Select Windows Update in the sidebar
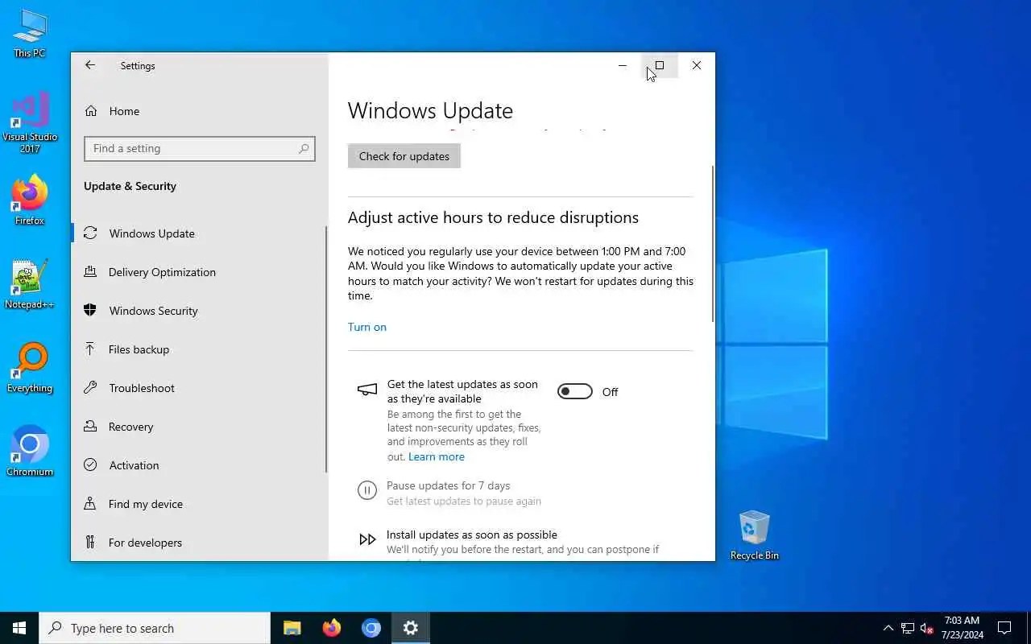 click(200, 233)
